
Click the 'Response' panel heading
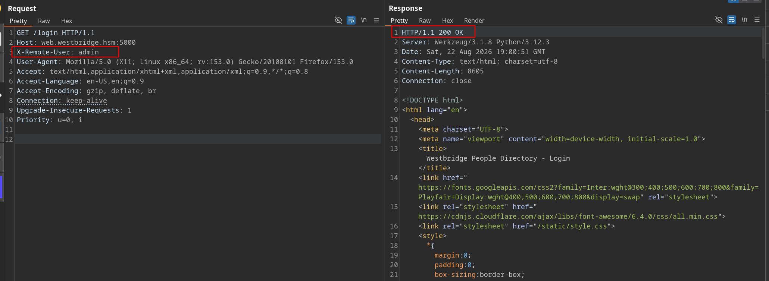click(406, 8)
